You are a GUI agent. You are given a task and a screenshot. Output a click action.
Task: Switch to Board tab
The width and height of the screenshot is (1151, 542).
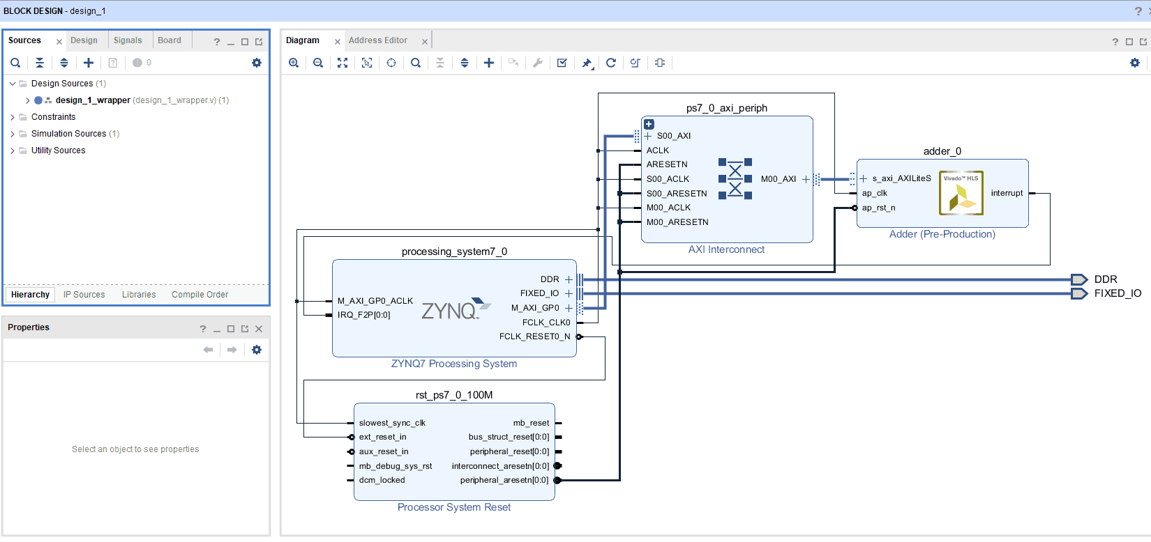coord(170,40)
